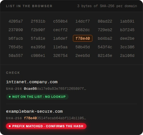This screenshot has height=135, width=143.
Task: Click hash prefix 543f4c
Action: (x=105, y=47)
